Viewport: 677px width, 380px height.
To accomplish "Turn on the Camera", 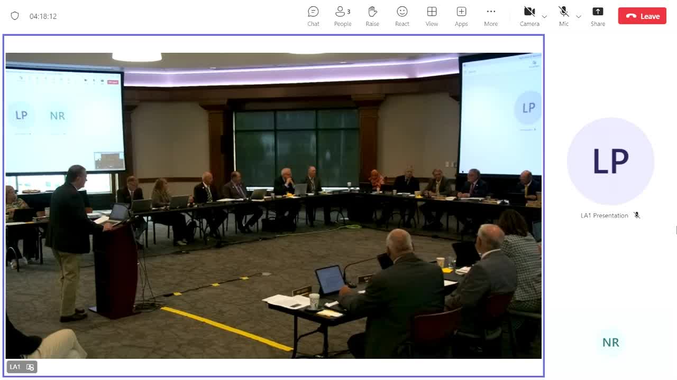I will click(529, 16).
